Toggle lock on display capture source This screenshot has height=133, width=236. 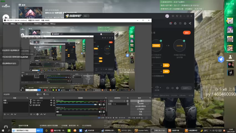tap(54, 105)
